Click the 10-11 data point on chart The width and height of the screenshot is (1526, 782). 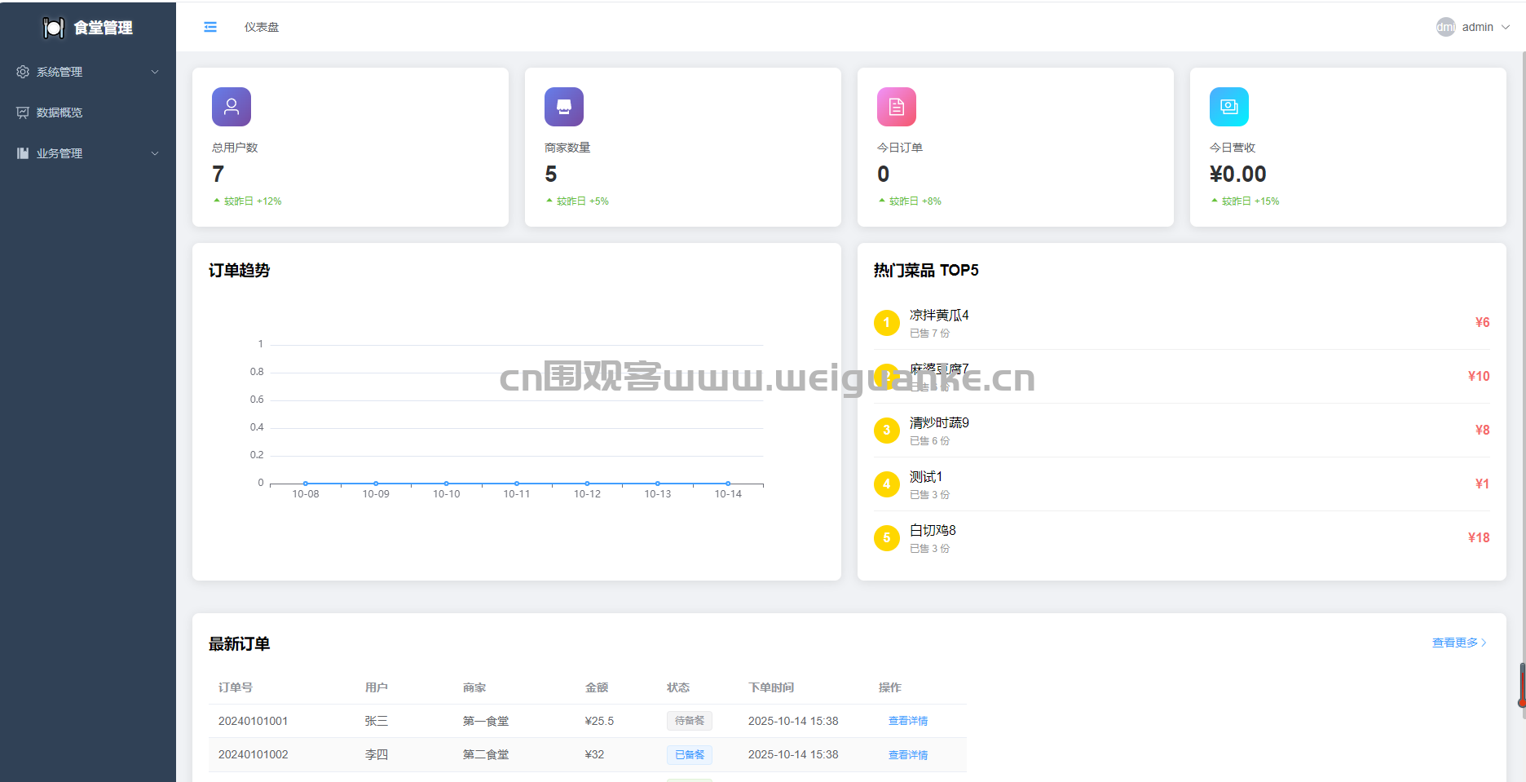[517, 484]
